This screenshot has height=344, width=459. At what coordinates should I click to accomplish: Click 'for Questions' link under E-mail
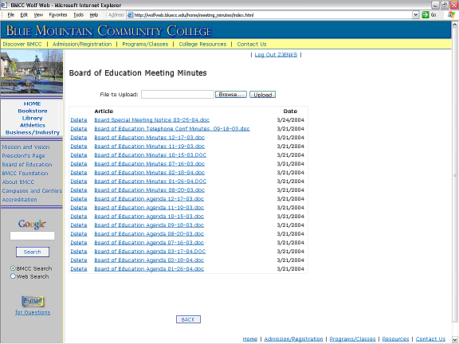click(33, 312)
